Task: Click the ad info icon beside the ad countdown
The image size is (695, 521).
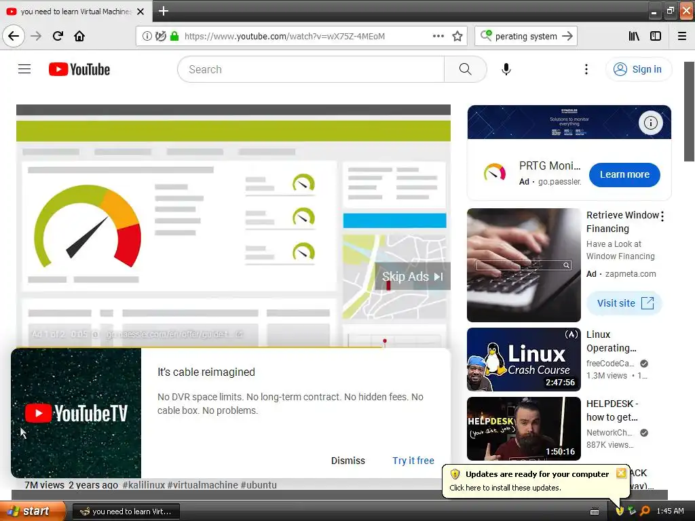Action: coord(95,334)
